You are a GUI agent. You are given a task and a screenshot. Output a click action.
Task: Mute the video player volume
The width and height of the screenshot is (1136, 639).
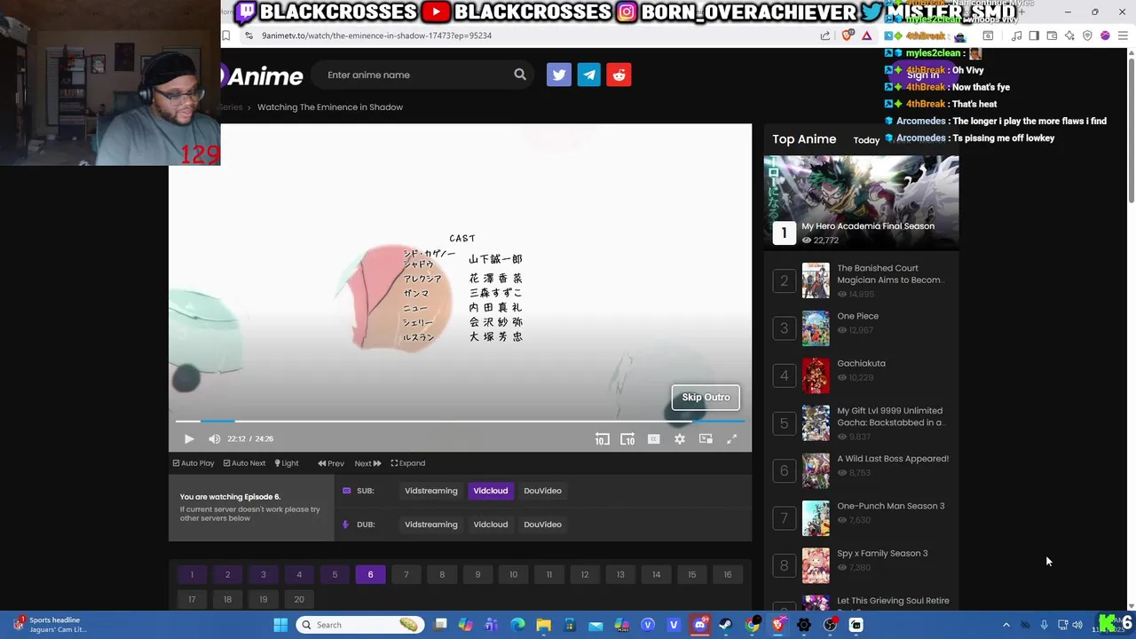(214, 438)
